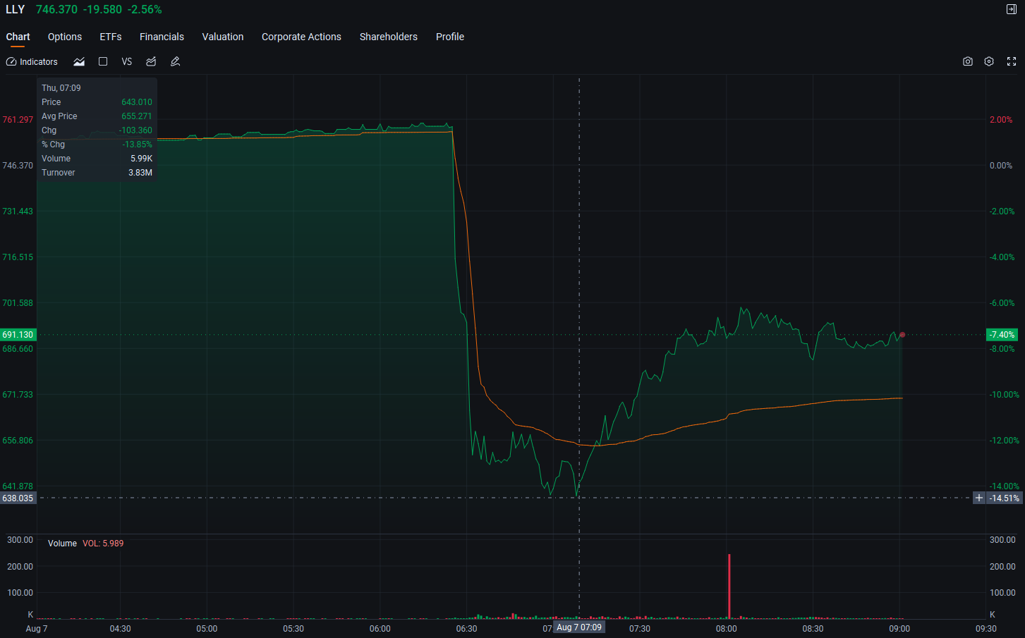
Task: Click the square layout icon in the chart toolbar
Action: coord(103,62)
